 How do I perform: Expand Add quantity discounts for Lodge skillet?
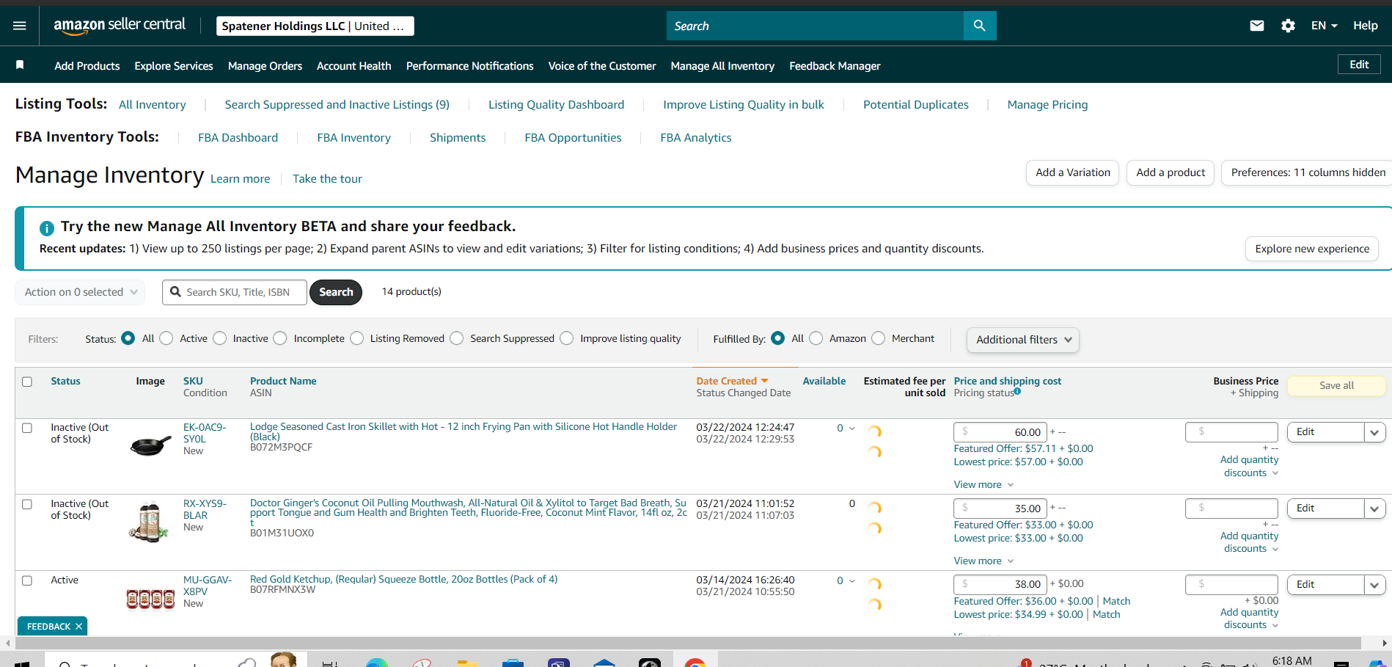coord(1250,466)
